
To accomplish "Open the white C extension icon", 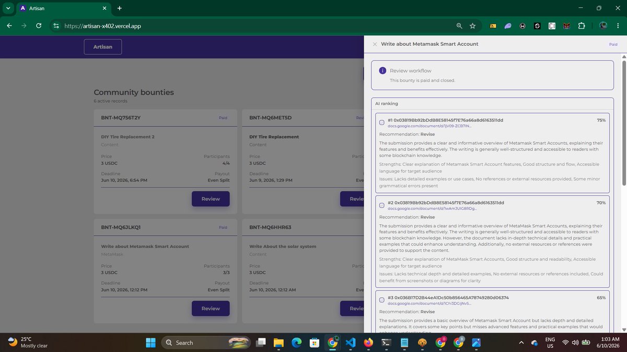I will coord(552,26).
